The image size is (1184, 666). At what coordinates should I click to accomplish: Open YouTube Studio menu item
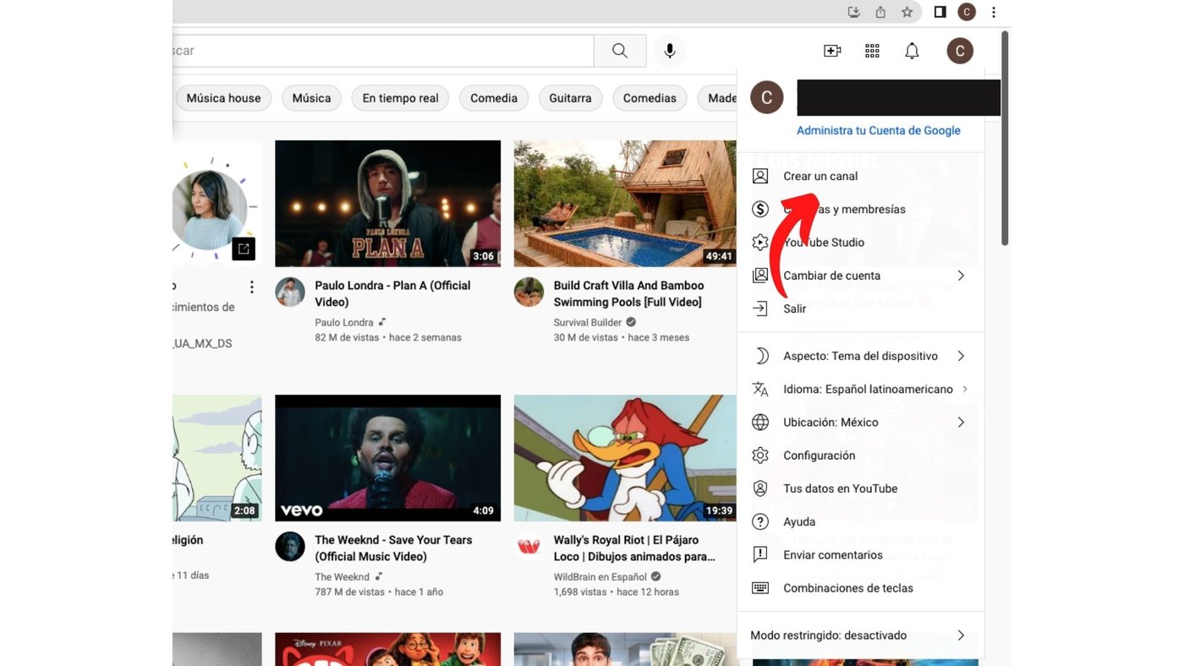click(x=861, y=243)
